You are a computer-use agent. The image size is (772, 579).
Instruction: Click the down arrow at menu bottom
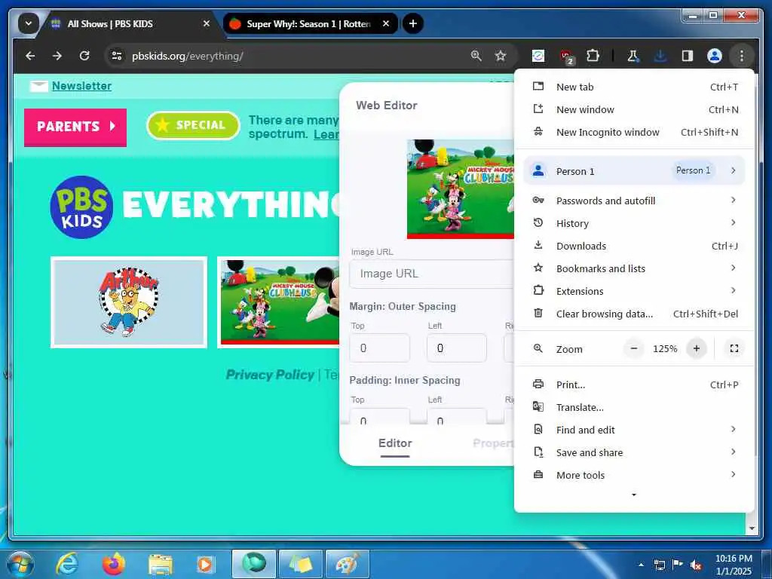pos(634,495)
